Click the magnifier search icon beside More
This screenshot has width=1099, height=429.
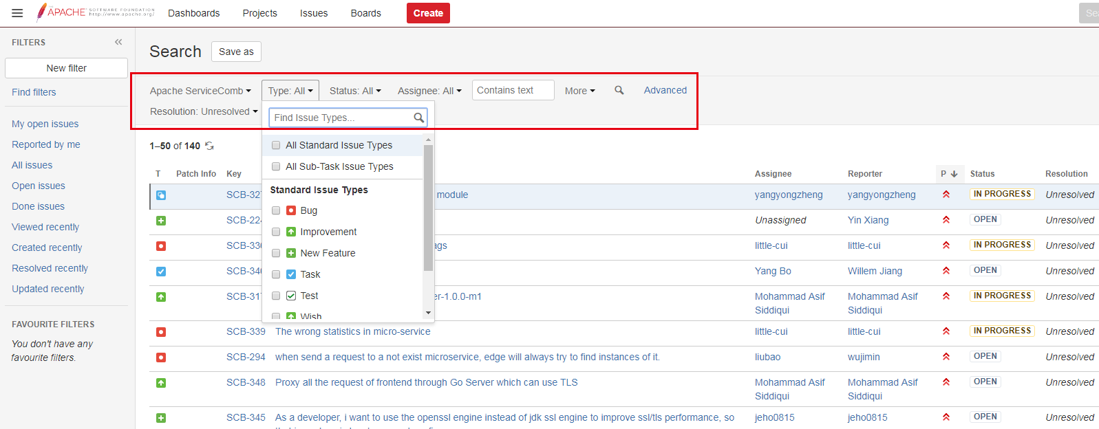[x=619, y=90]
